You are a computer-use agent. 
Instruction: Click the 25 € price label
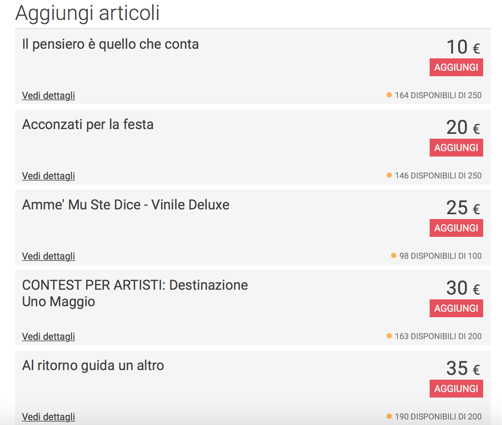coord(463,207)
